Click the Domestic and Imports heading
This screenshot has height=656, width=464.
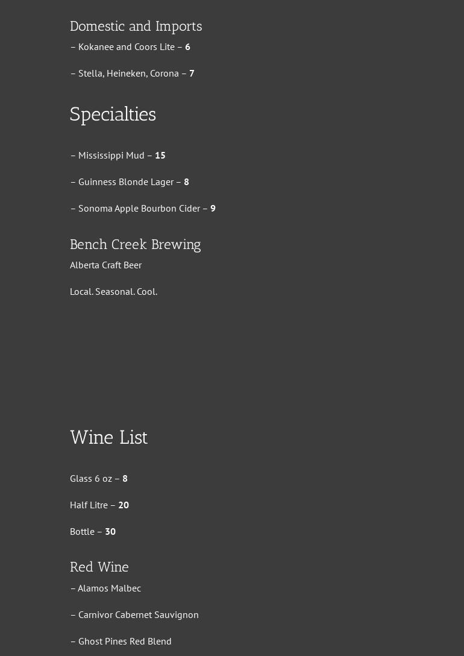136,27
